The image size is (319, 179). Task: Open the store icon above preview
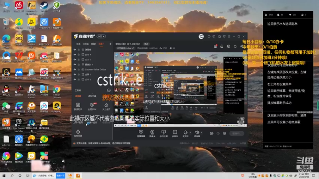[228, 46]
